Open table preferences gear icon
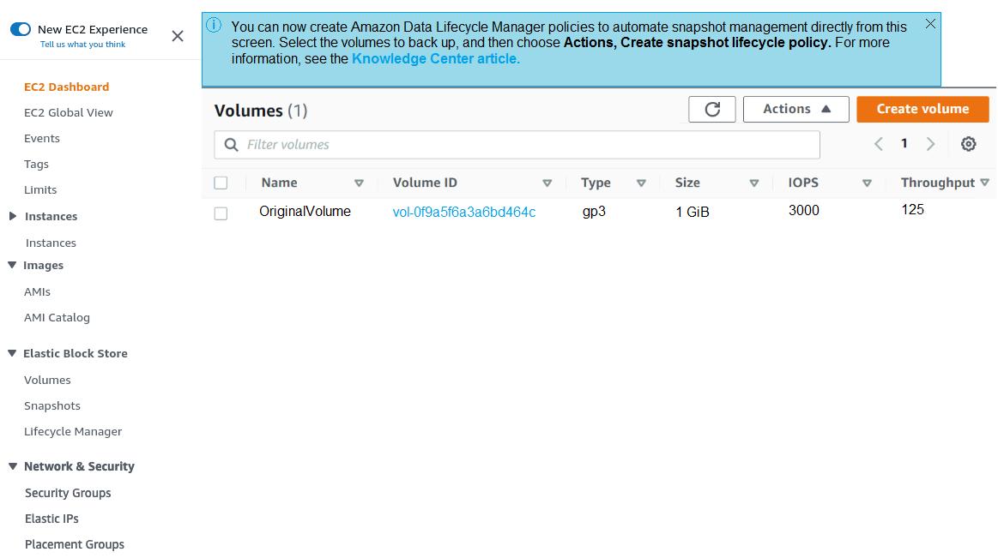 tap(968, 144)
